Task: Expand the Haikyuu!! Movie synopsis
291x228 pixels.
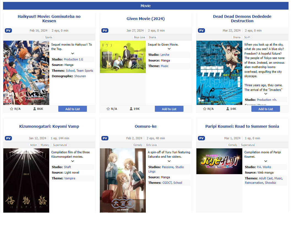Action: [x=73, y=53]
